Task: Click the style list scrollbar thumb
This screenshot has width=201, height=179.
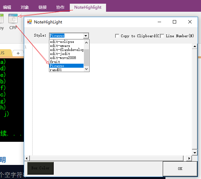Action: [86, 57]
